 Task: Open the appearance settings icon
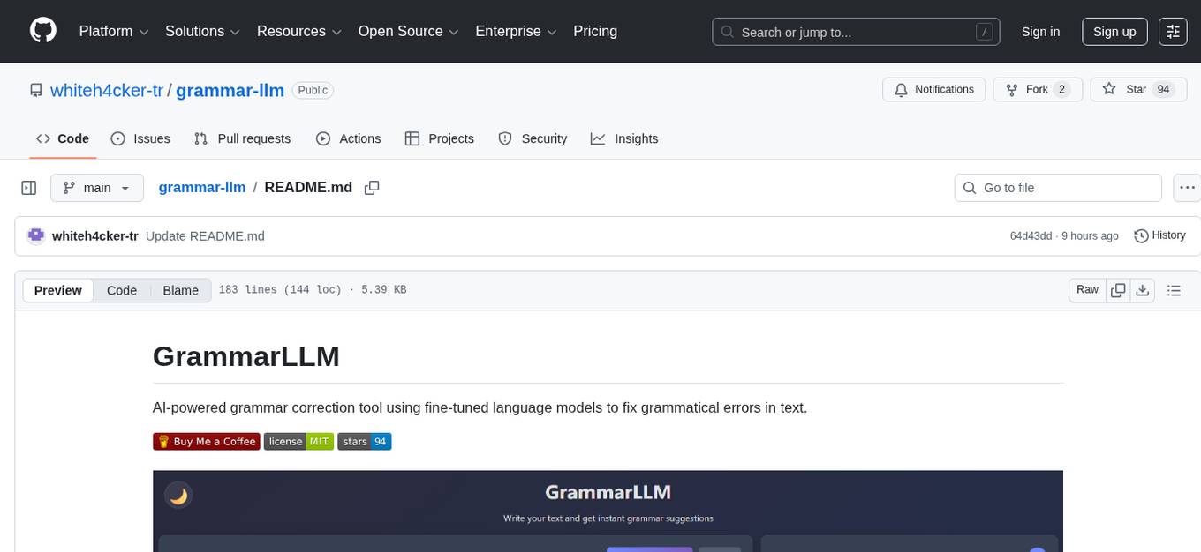pyautogui.click(x=1173, y=32)
